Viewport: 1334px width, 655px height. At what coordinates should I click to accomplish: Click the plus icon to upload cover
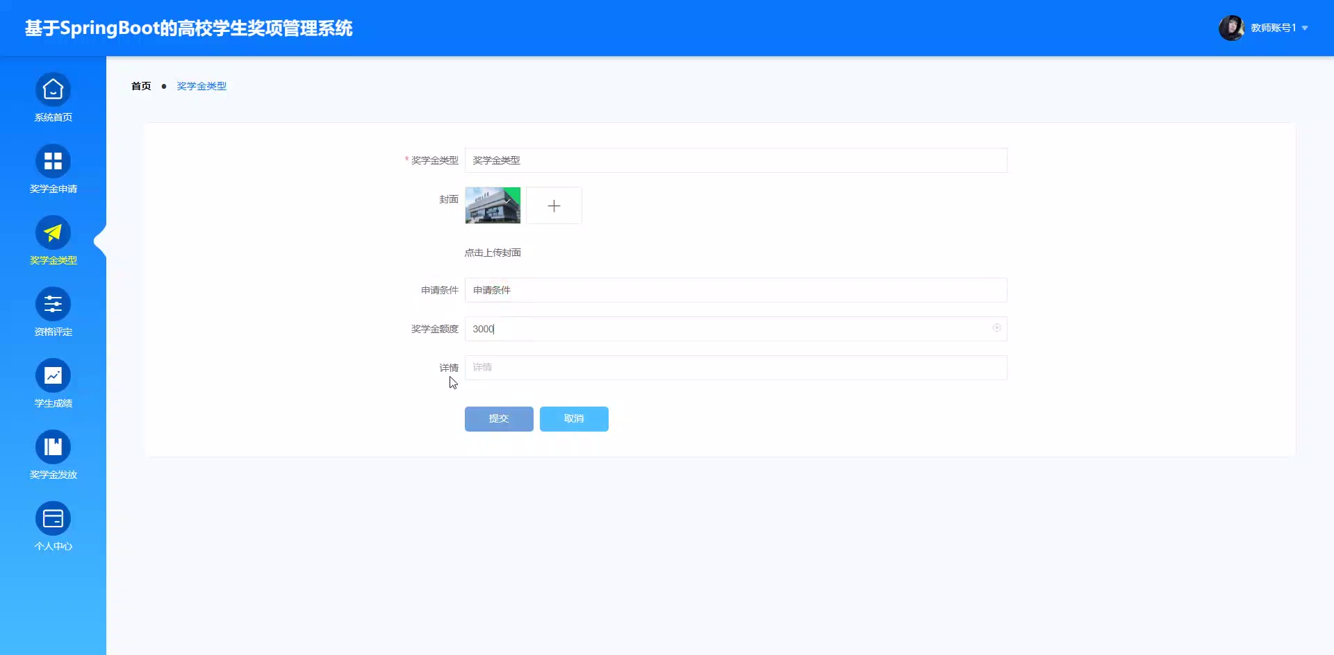click(554, 205)
